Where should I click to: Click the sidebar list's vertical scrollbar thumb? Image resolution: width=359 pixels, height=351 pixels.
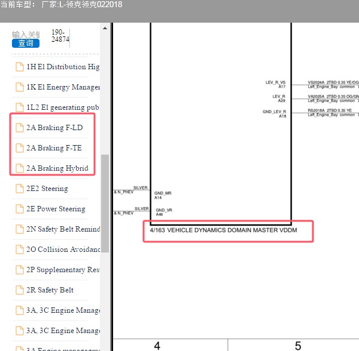105,204
